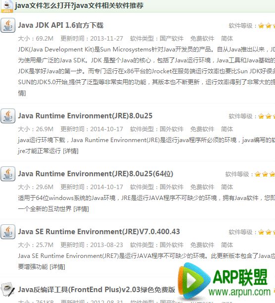Open 'Java SE Runtime Environment(JRE)V7.0.400.43' link
Image resolution: width=275 pixels, height=303 pixels.
99,232
